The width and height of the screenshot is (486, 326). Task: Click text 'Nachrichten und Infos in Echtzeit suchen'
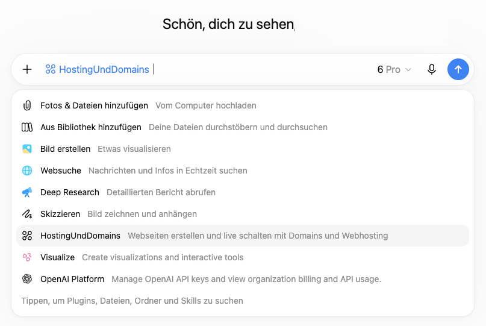point(167,171)
